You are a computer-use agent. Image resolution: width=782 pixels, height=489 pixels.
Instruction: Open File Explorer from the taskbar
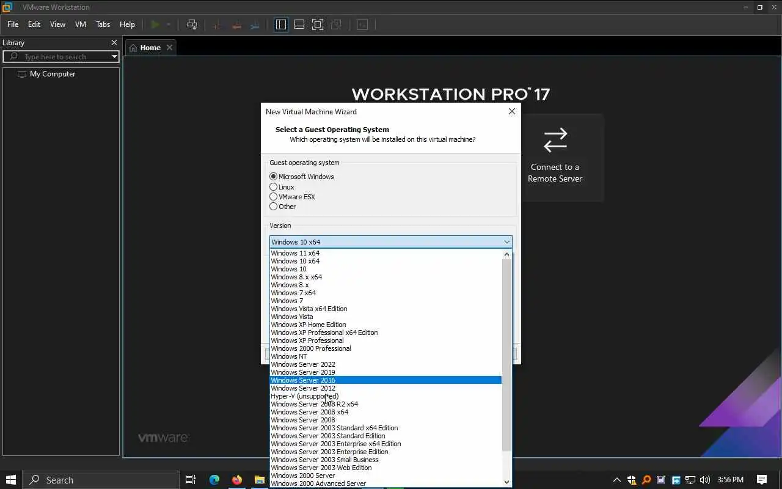point(260,480)
